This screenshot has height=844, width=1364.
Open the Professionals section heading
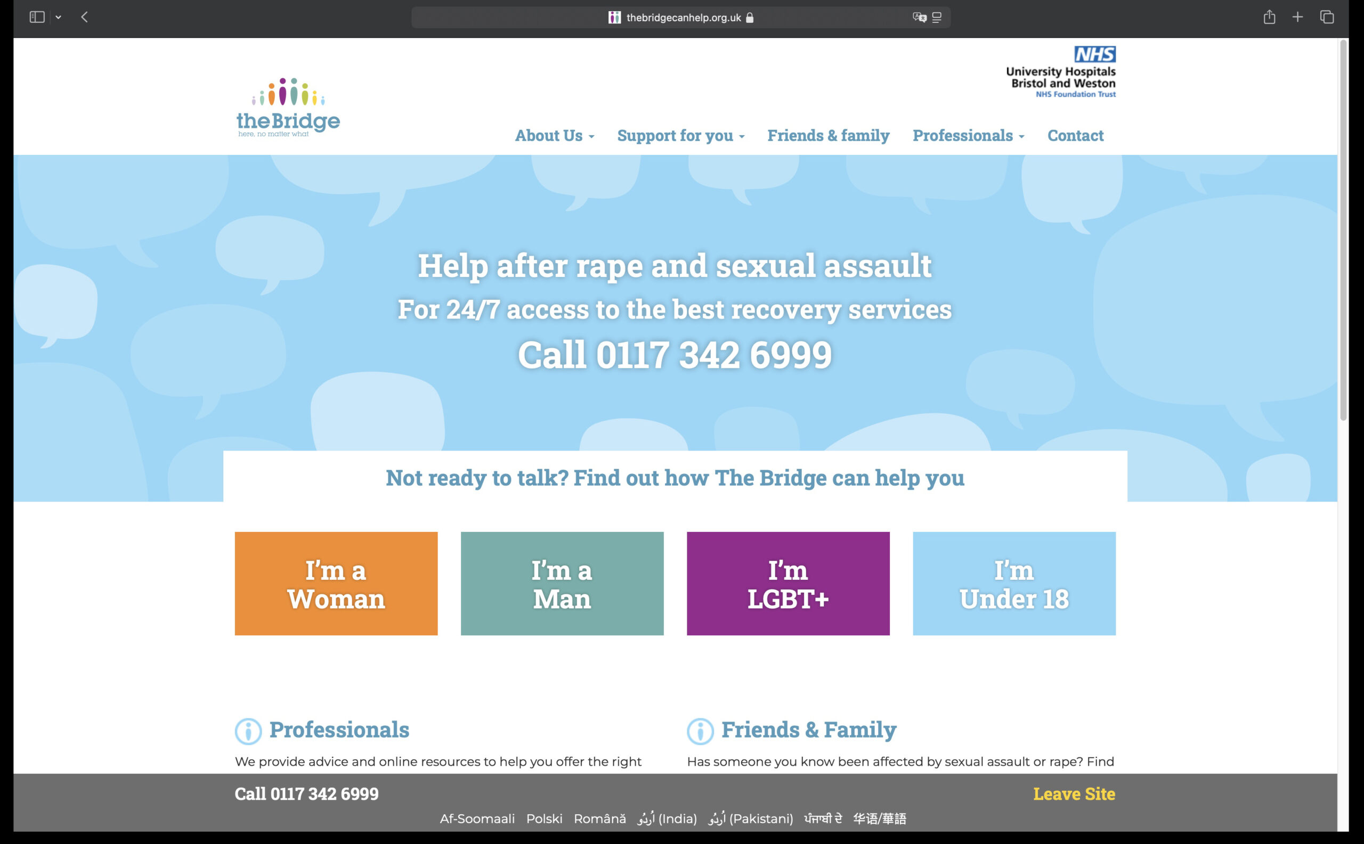[x=339, y=730]
